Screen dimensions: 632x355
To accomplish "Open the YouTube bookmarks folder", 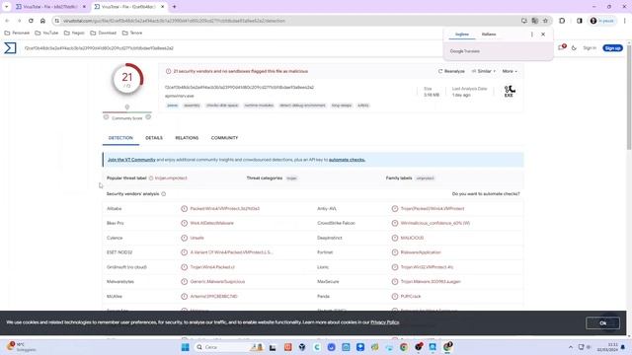I will pyautogui.click(x=46, y=33).
